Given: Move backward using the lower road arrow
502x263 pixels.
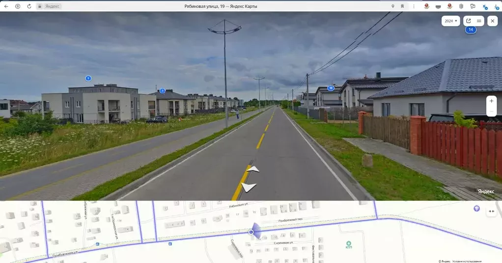Looking at the screenshot, I should pyautogui.click(x=249, y=187).
